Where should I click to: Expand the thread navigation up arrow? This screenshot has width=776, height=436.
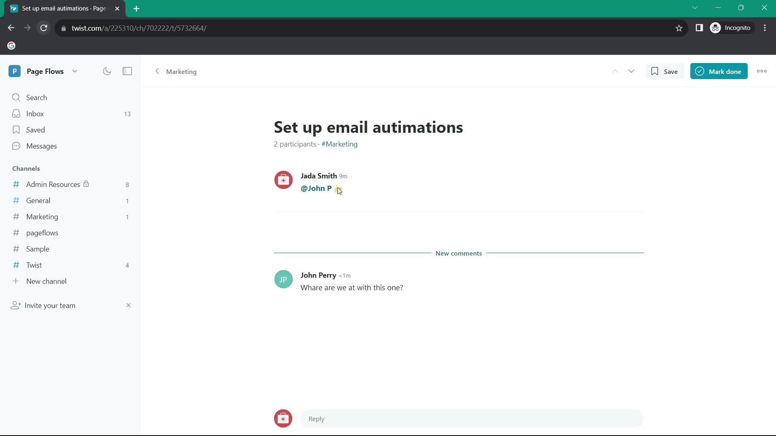click(615, 71)
